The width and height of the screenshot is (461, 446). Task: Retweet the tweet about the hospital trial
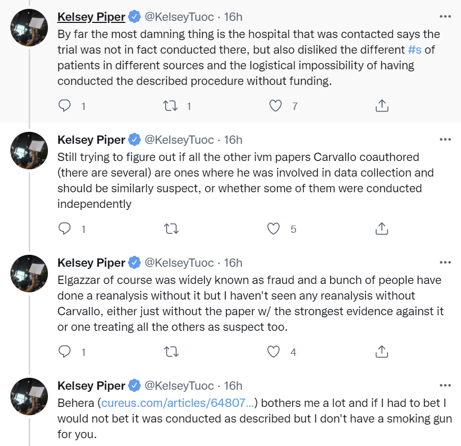coord(170,106)
